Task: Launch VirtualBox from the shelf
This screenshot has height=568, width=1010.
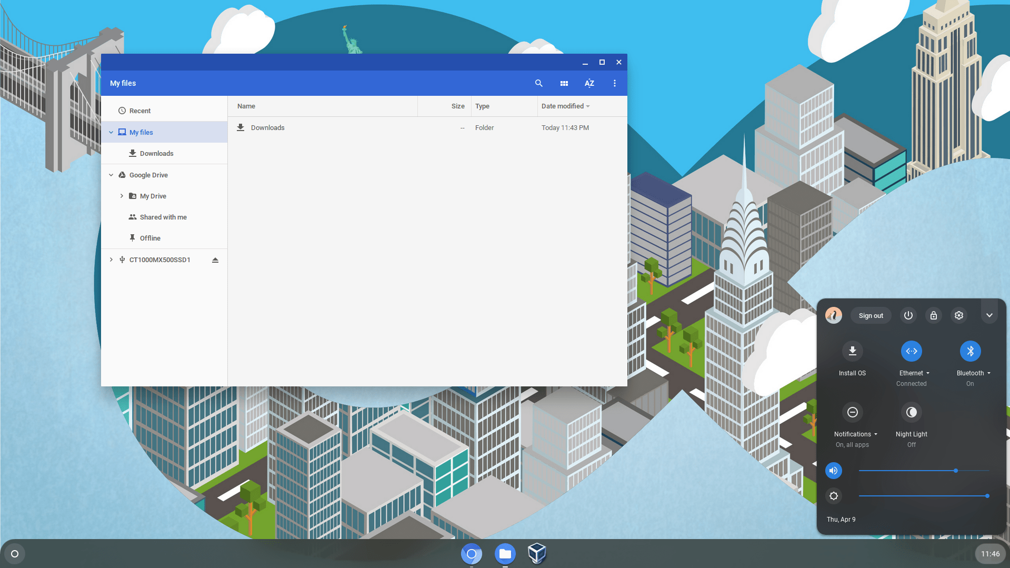Action: point(537,554)
